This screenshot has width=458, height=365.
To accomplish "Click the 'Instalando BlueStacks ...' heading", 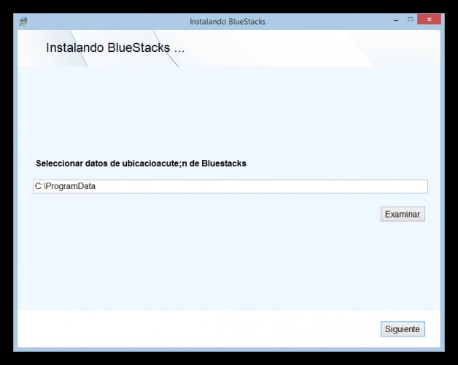I will pos(115,47).
